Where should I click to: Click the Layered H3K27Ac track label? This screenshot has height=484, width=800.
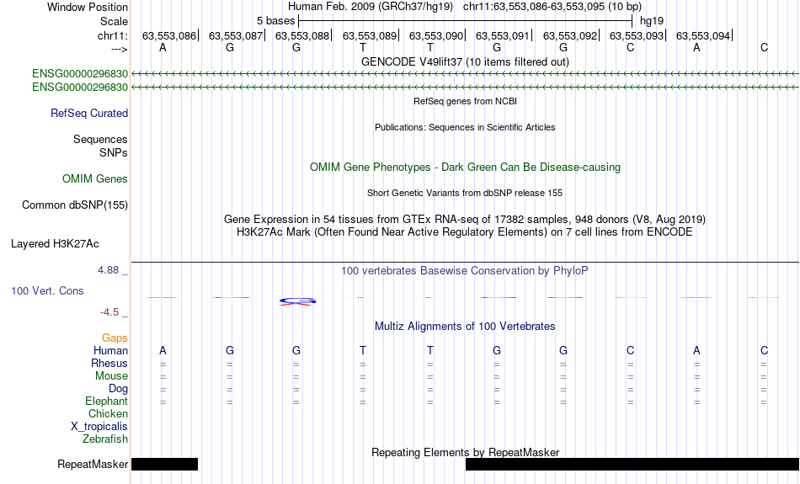coord(55,244)
